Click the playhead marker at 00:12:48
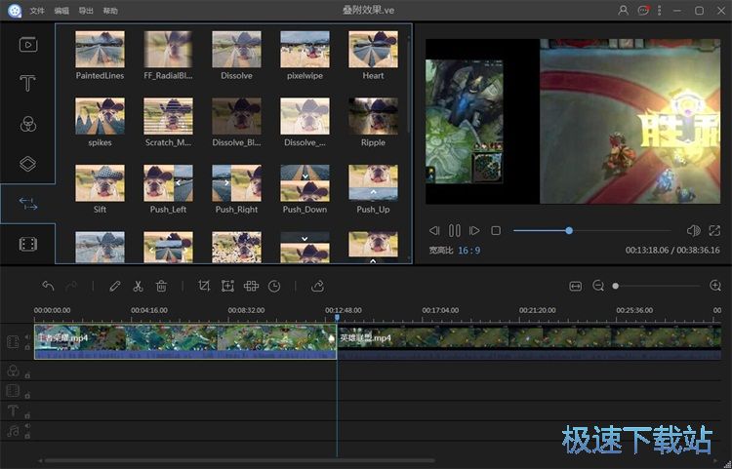 point(337,318)
